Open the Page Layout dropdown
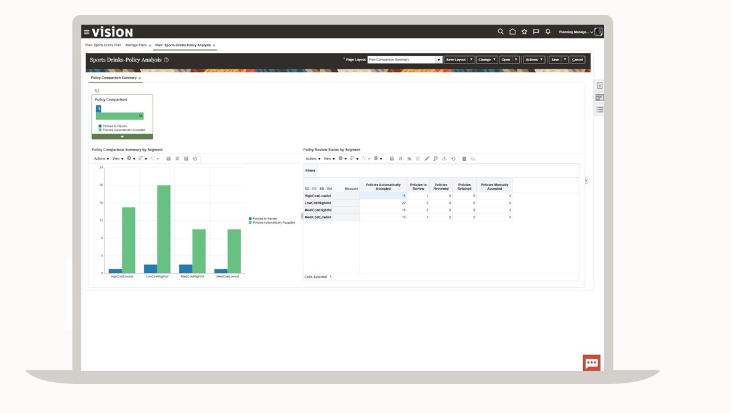Screen dimensions: 731x413 click(x=438, y=59)
